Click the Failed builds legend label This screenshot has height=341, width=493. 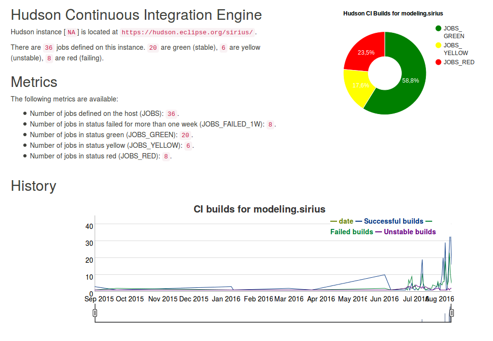tap(352, 232)
